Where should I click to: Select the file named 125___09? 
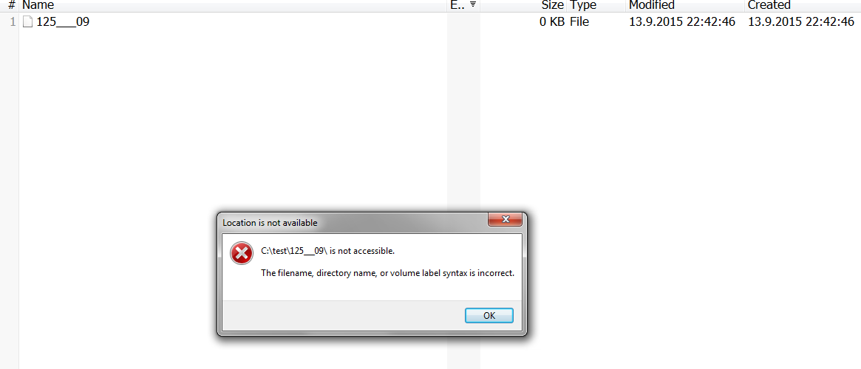click(x=63, y=22)
